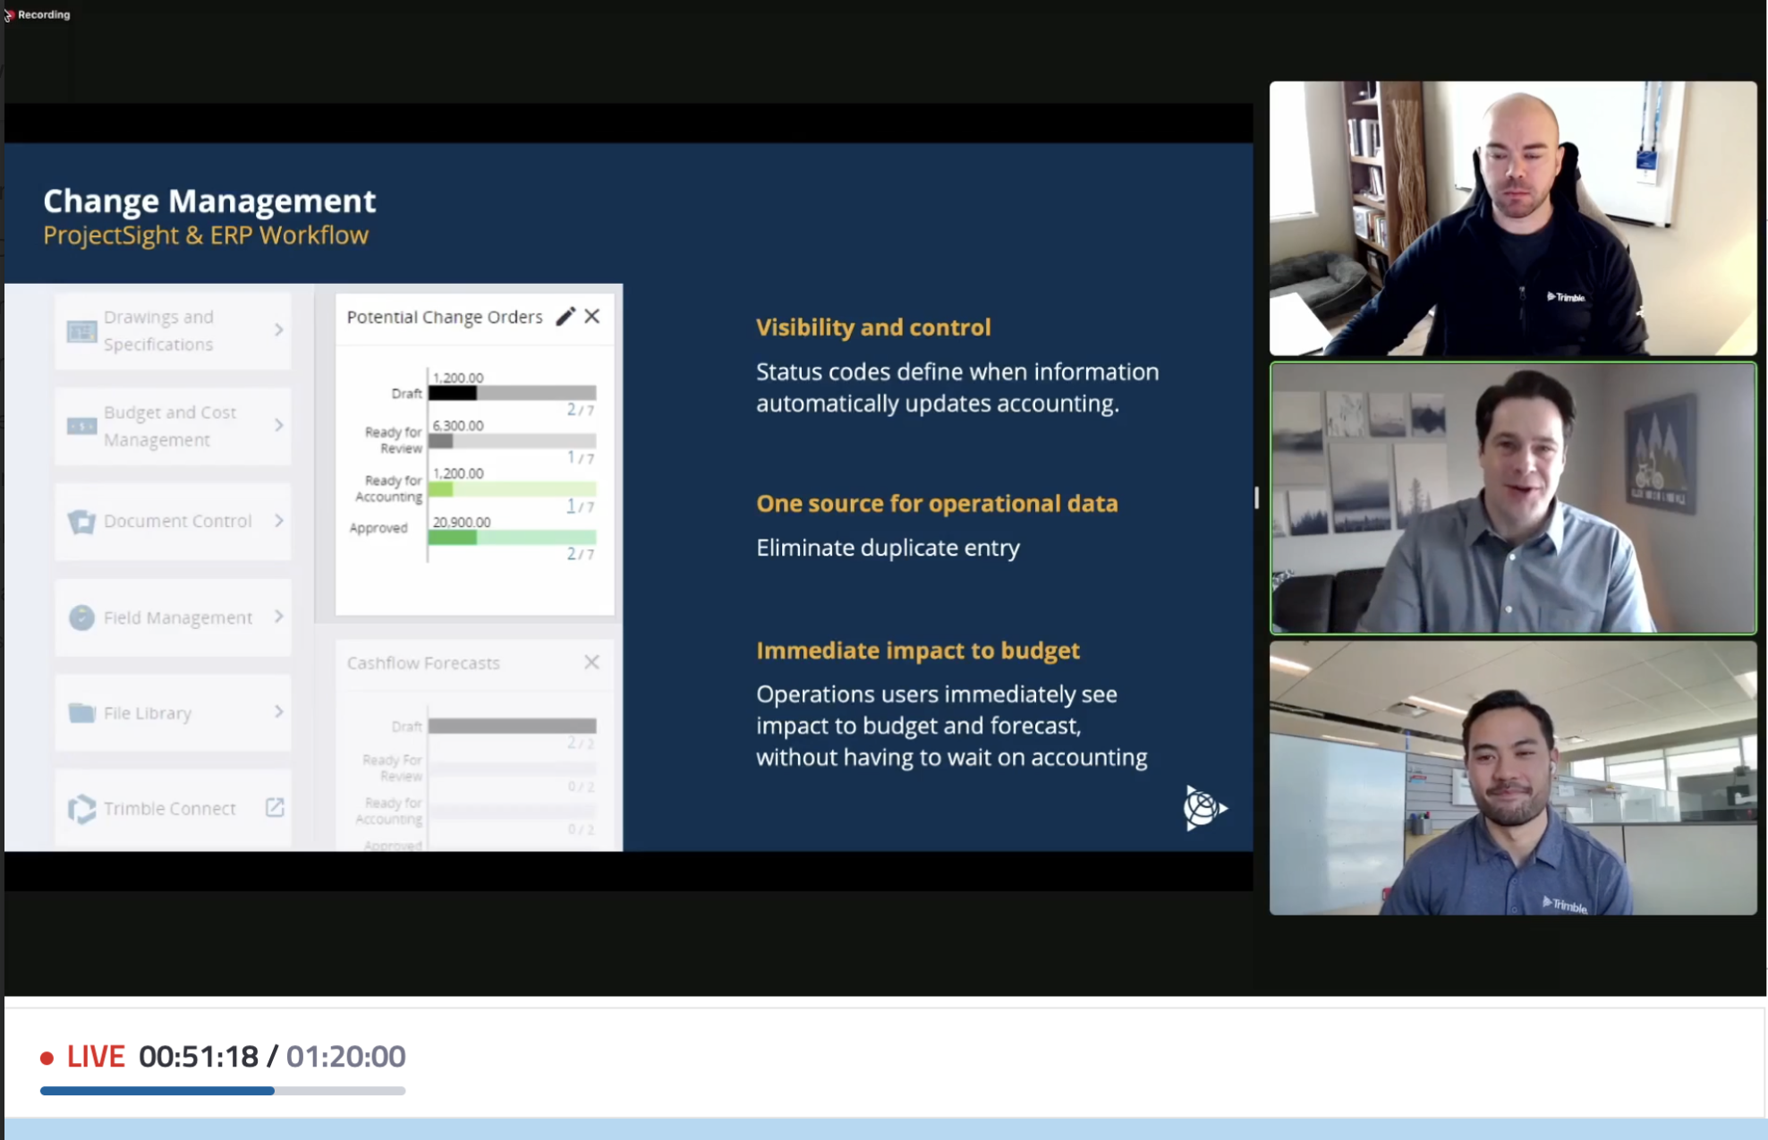Click the Visibility and control heading

click(873, 328)
